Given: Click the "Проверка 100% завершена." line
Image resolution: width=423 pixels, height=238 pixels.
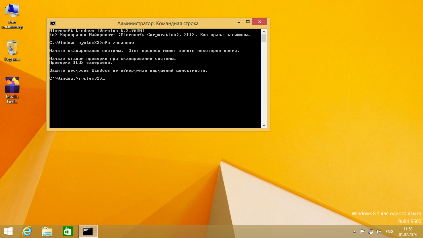Looking at the screenshot, I should 81,62.
